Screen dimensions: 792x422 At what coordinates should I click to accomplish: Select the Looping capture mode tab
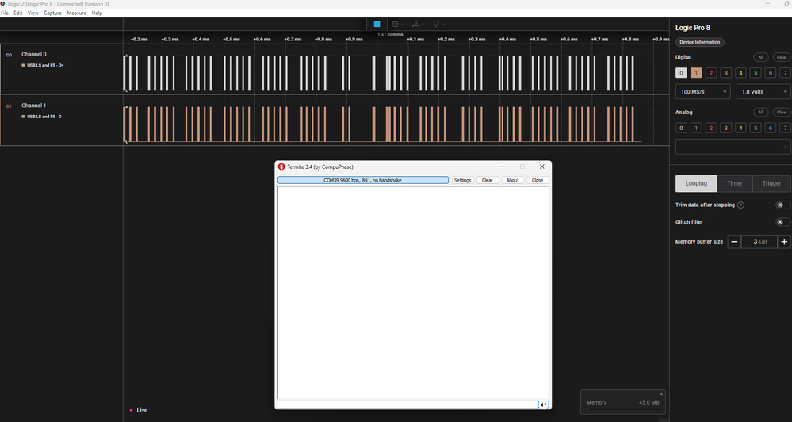coord(696,183)
